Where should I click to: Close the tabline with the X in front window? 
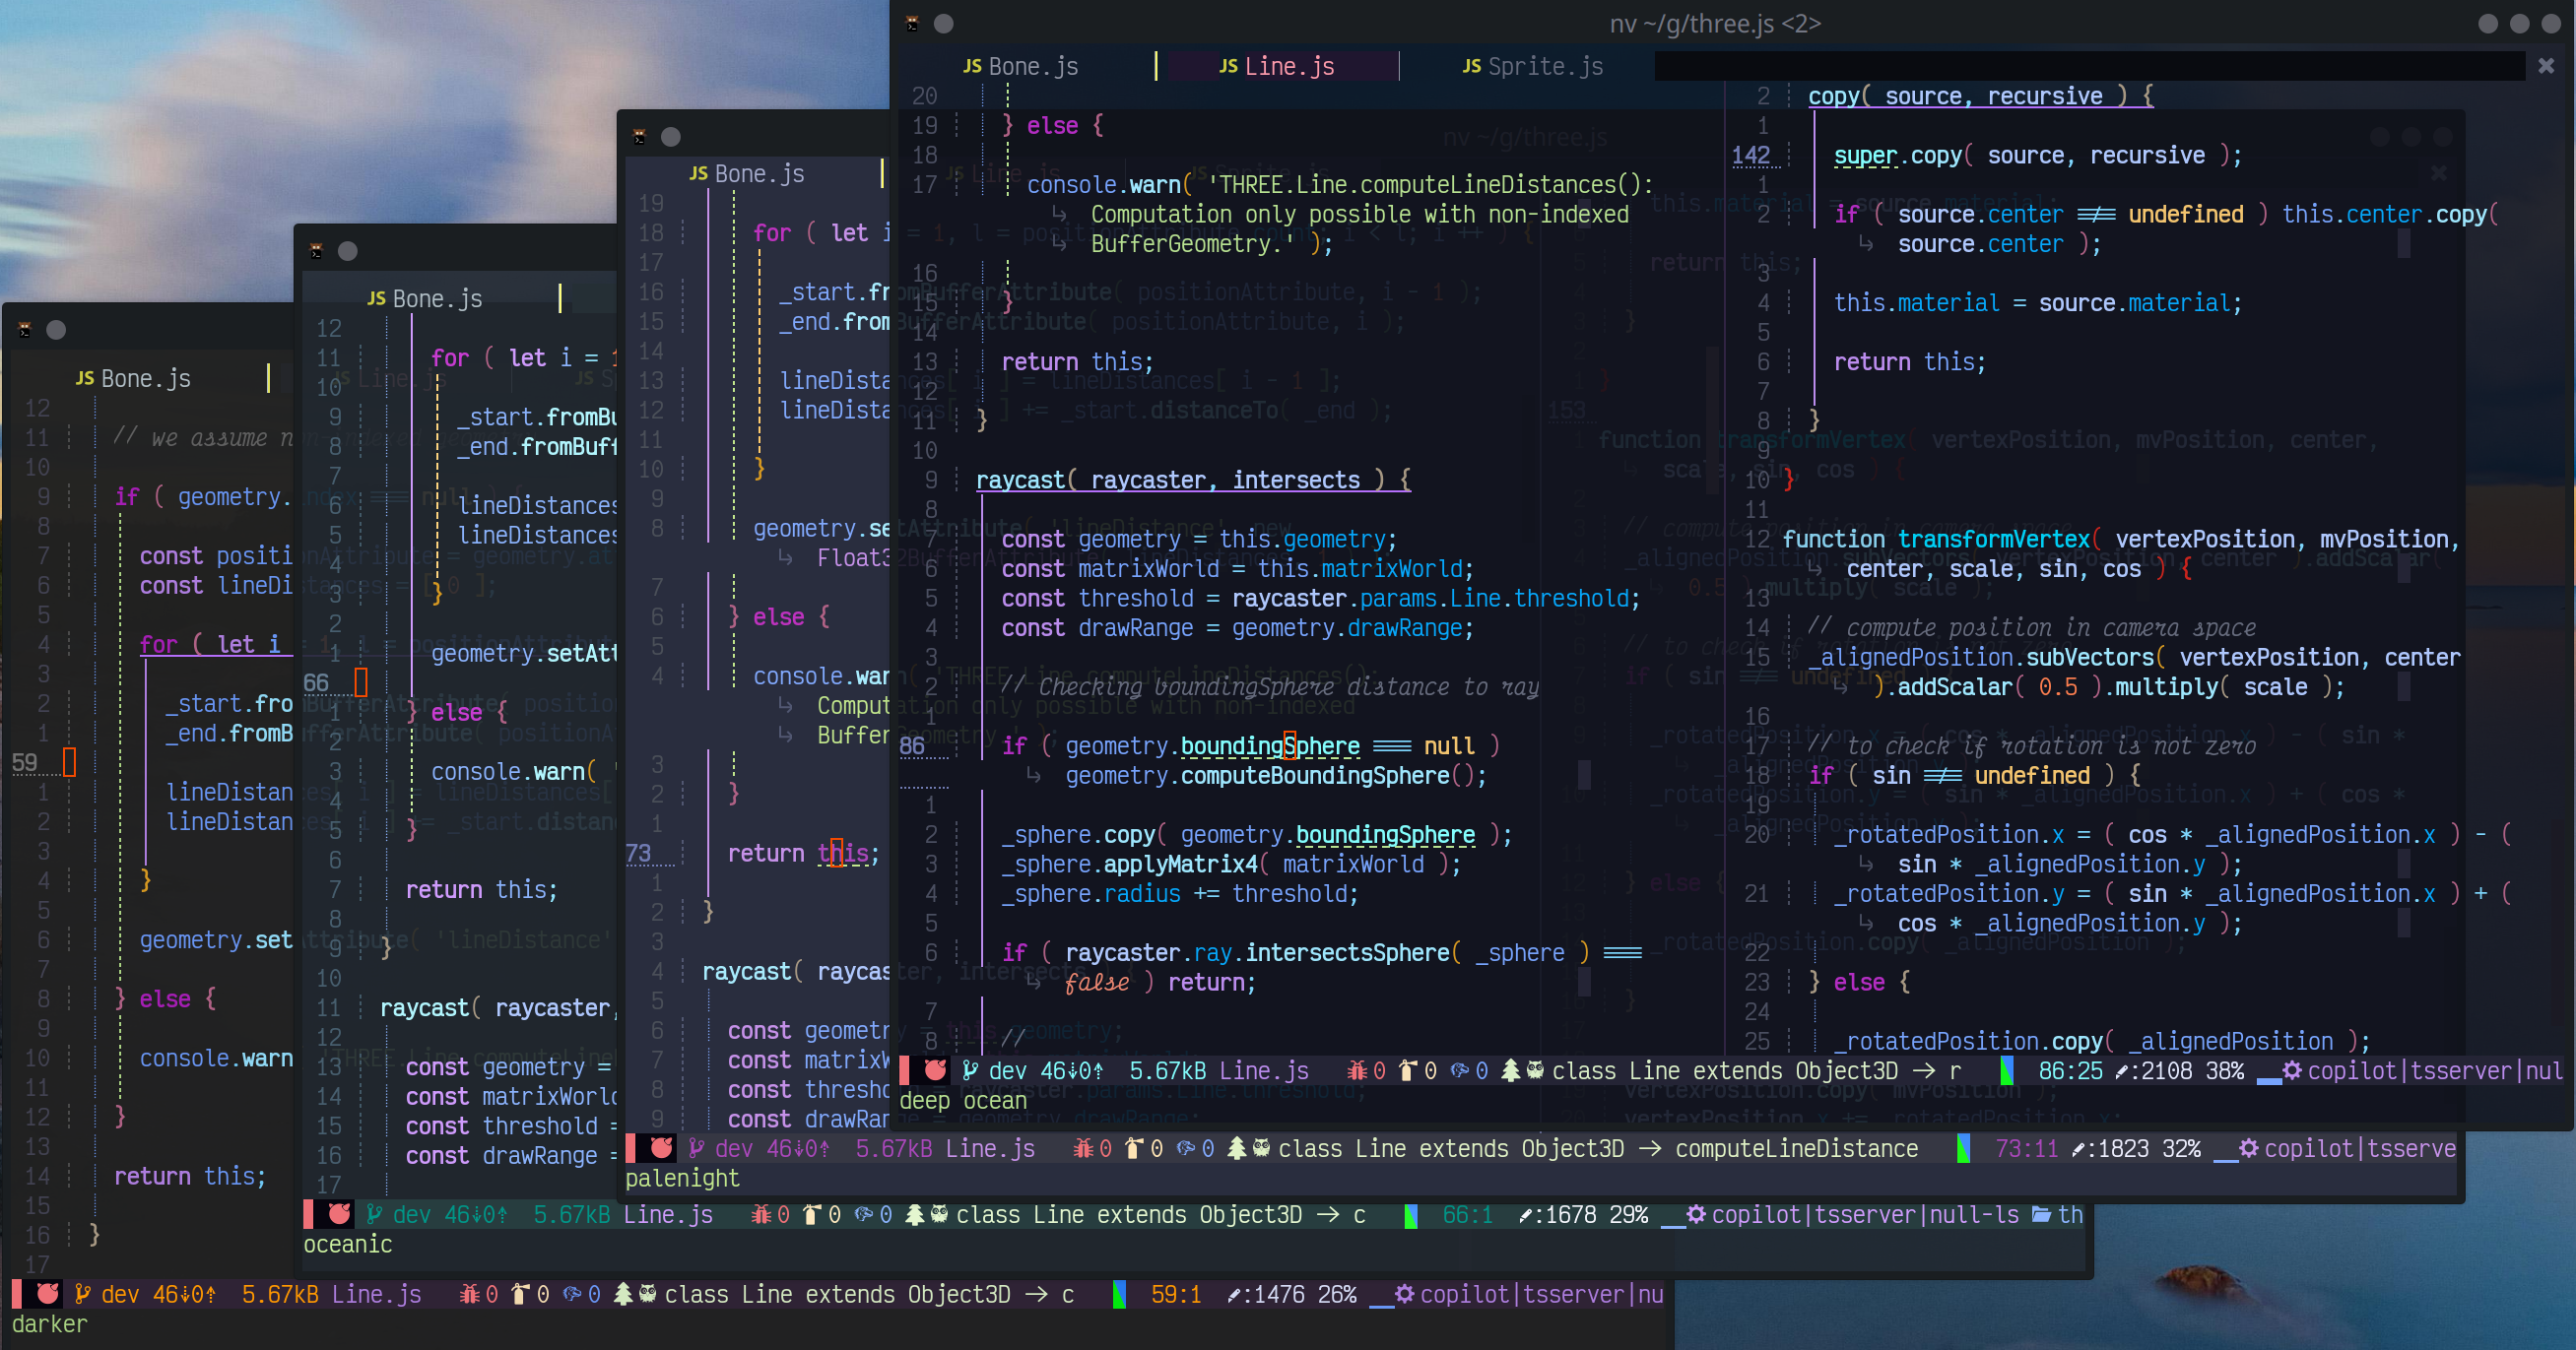point(2546,66)
